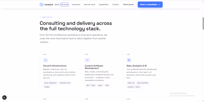
Task: Open the Client portal link
Action: 128,5
